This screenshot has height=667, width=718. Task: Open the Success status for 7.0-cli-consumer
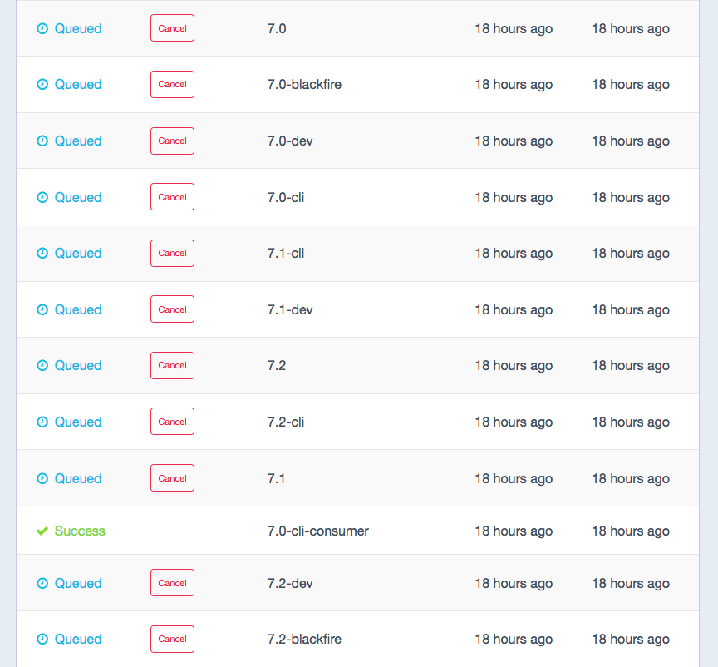[80, 530]
